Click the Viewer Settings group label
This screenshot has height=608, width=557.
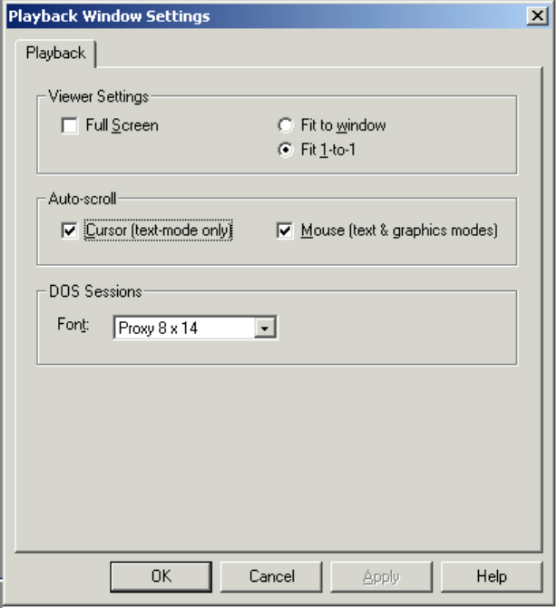click(99, 96)
